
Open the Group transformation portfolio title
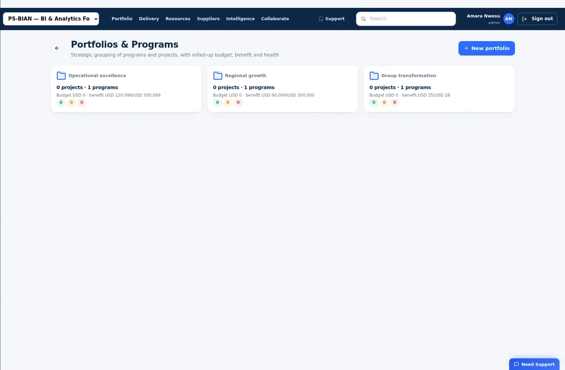409,76
